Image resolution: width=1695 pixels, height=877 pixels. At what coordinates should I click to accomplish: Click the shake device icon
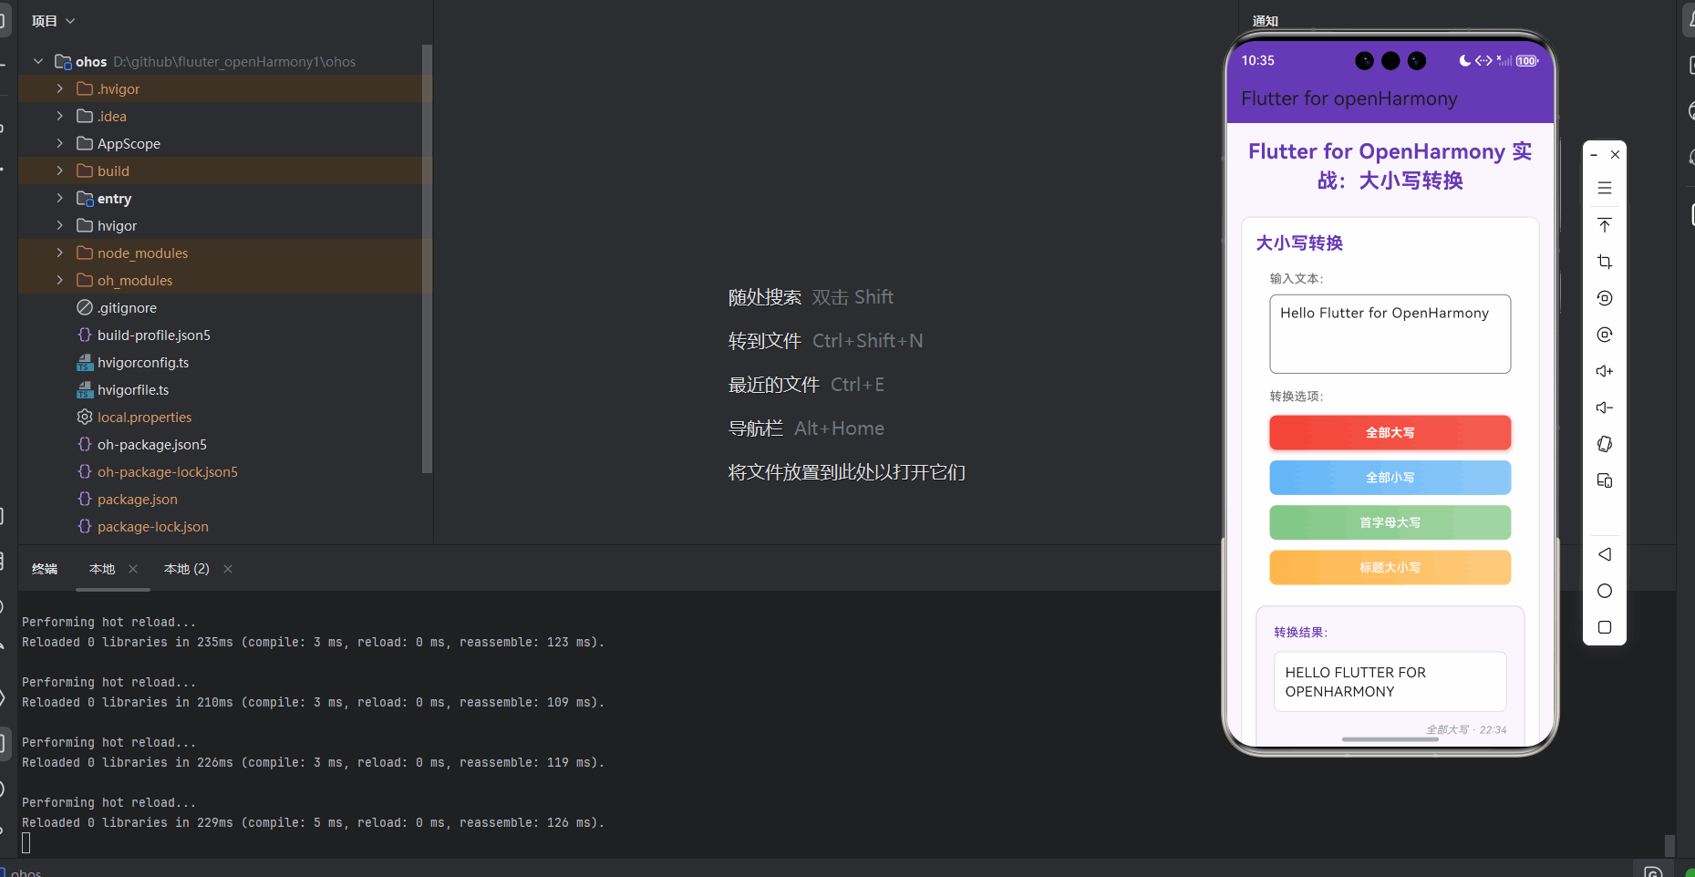[1605, 444]
